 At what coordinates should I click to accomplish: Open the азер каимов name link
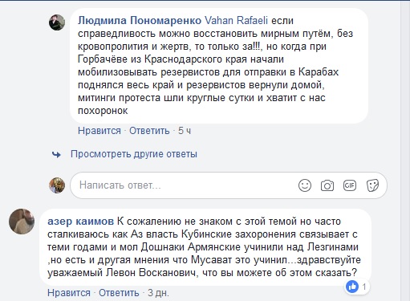coord(80,222)
